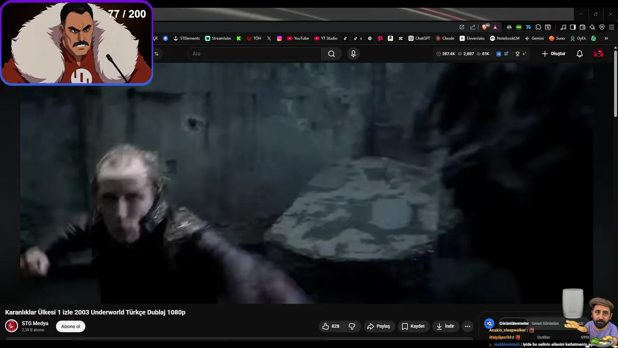Image resolution: width=618 pixels, height=348 pixels.
Task: Open the YT Studio bookmark
Action: coord(326,38)
